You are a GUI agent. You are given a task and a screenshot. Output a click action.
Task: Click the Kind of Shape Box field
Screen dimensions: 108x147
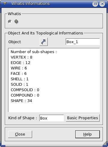pos(52,118)
